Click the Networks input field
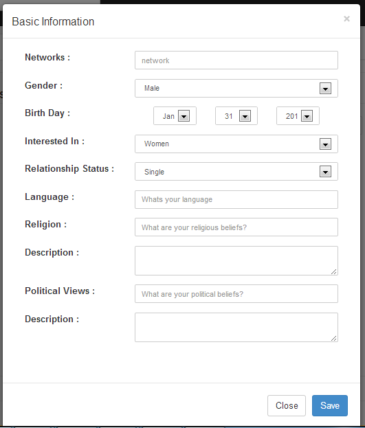Viewport: 365px width, 428px height. [236, 60]
